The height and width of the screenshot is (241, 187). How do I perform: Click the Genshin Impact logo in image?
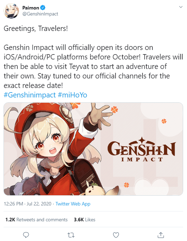pos(142,149)
